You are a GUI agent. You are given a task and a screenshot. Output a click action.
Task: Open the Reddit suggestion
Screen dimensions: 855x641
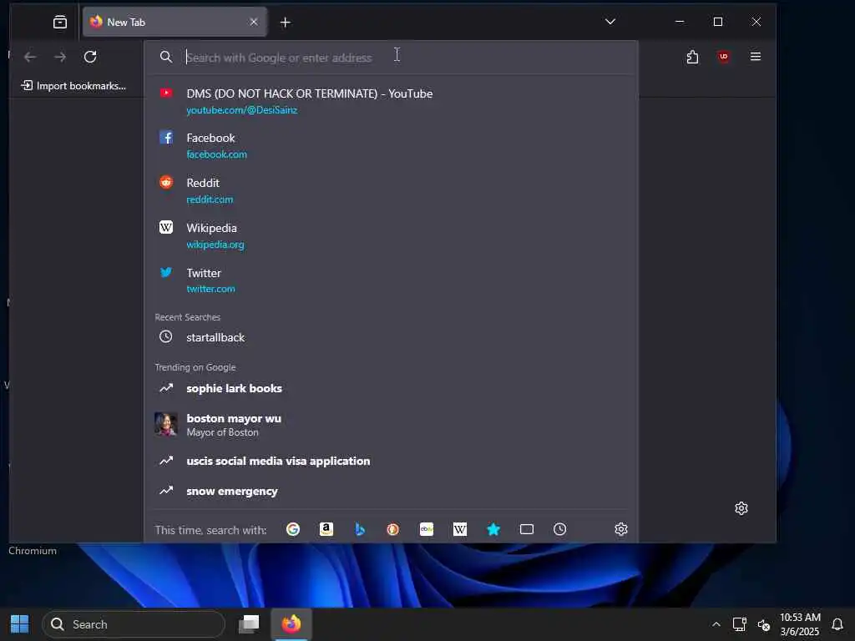pos(391,190)
